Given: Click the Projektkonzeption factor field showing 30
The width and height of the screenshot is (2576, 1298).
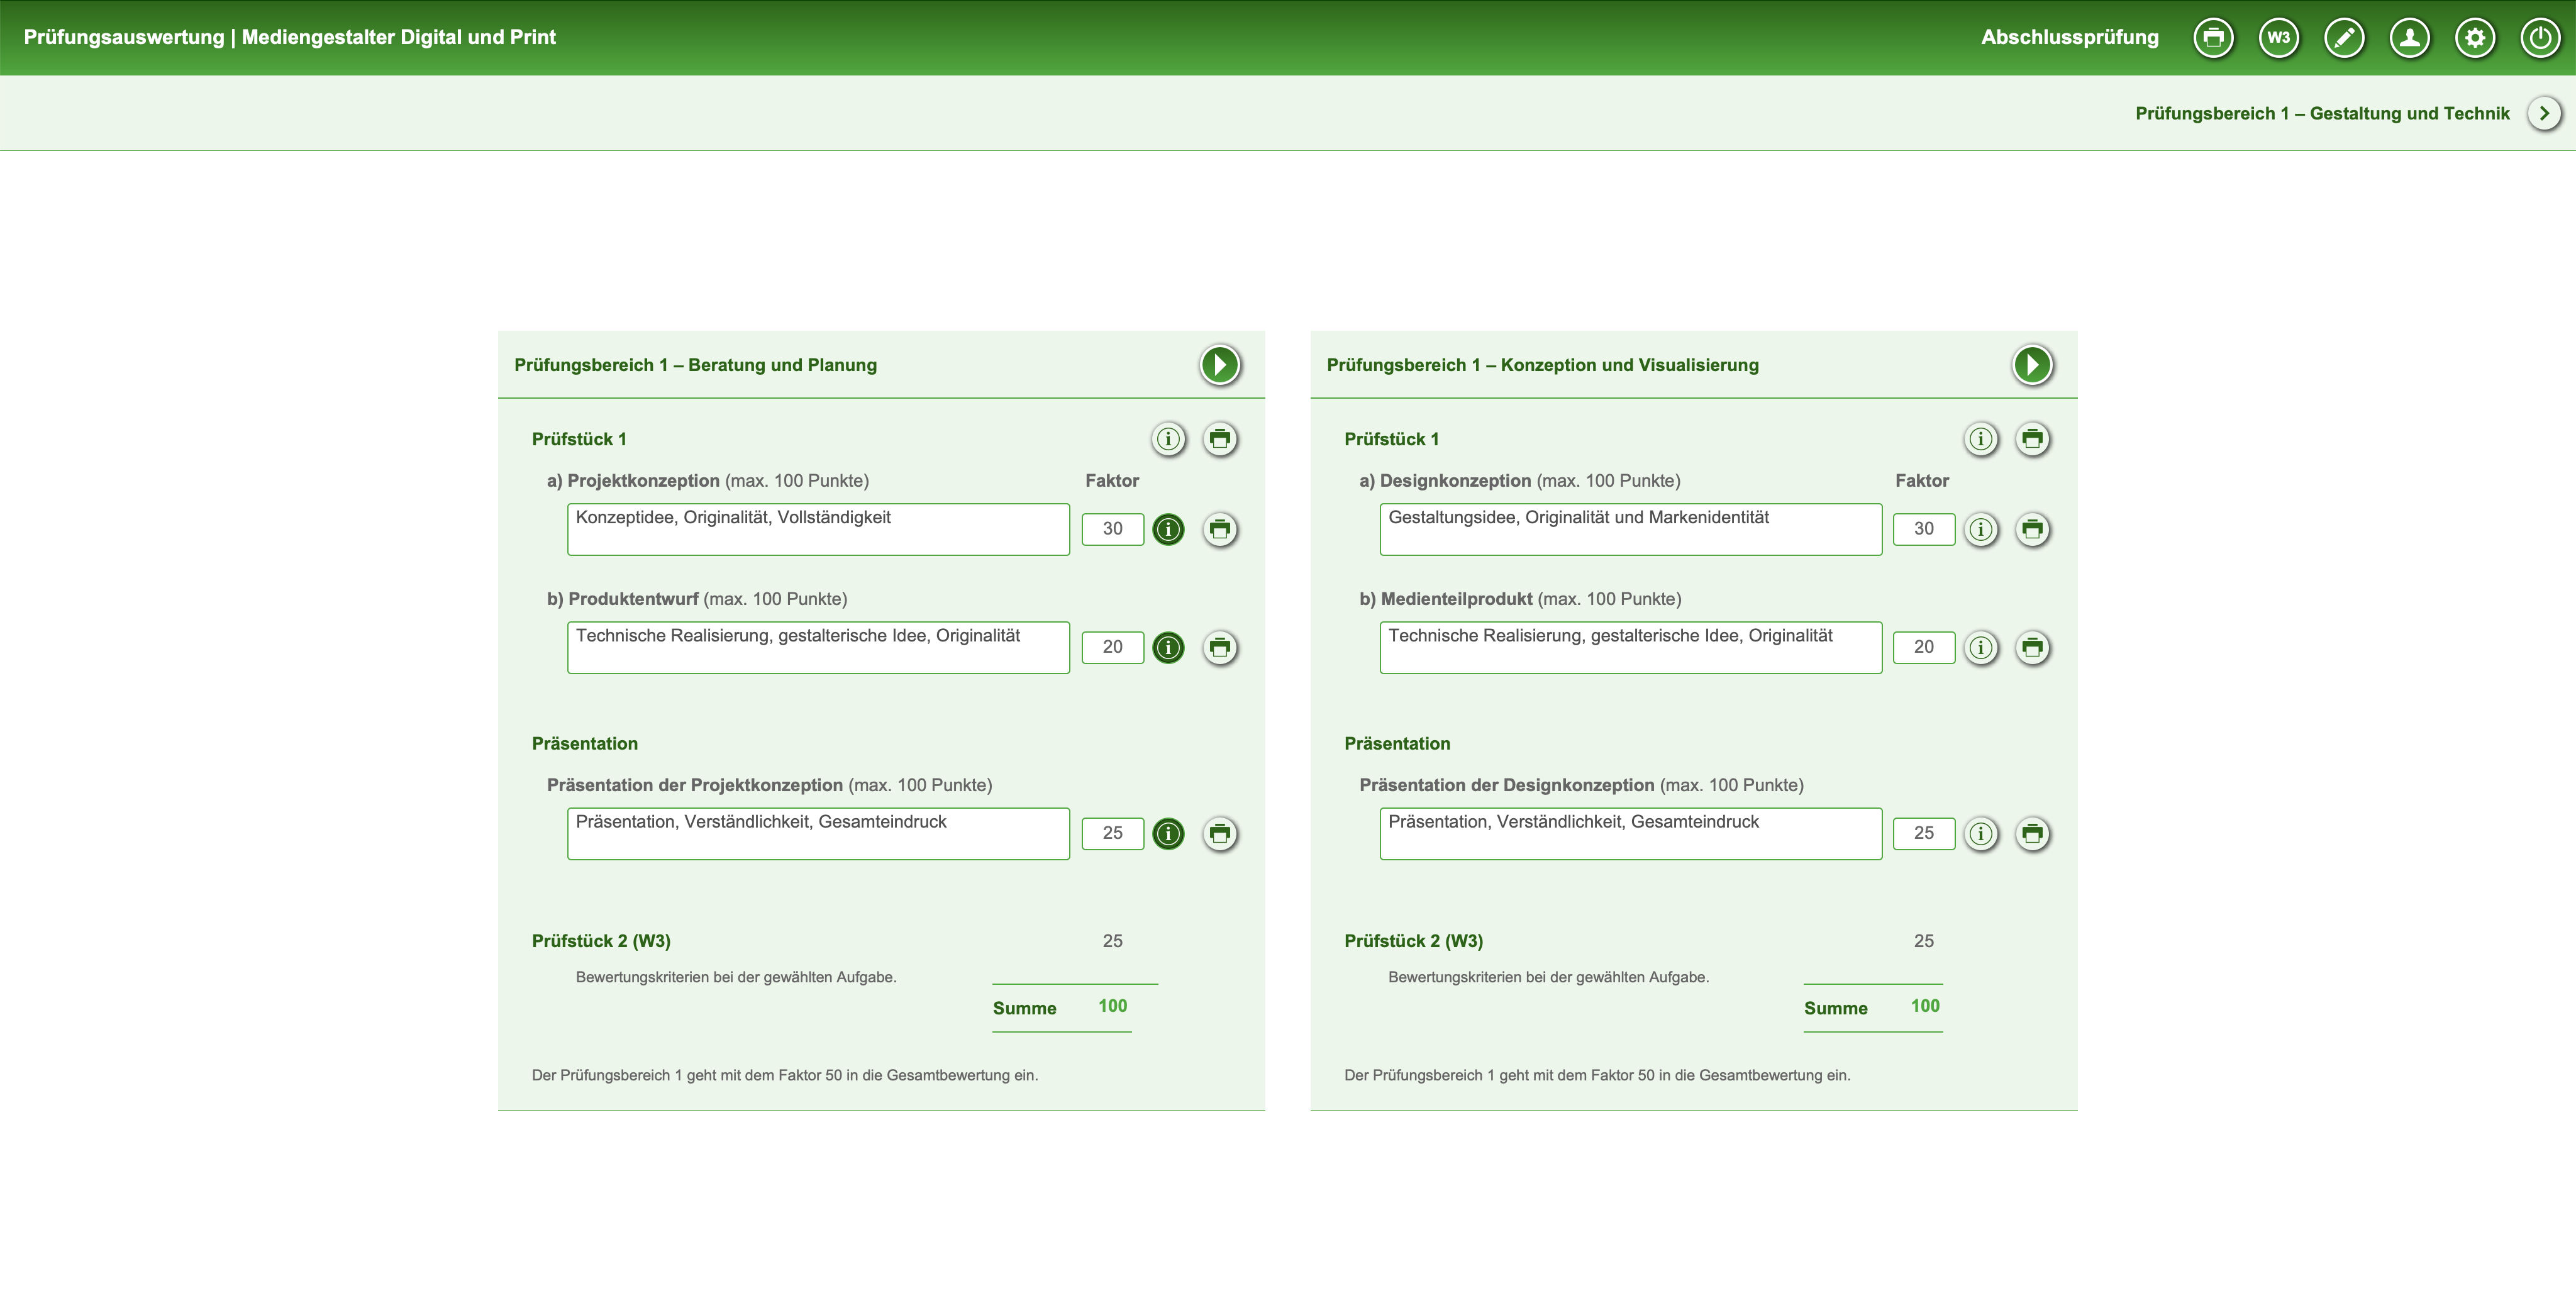Looking at the screenshot, I should (x=1112, y=529).
